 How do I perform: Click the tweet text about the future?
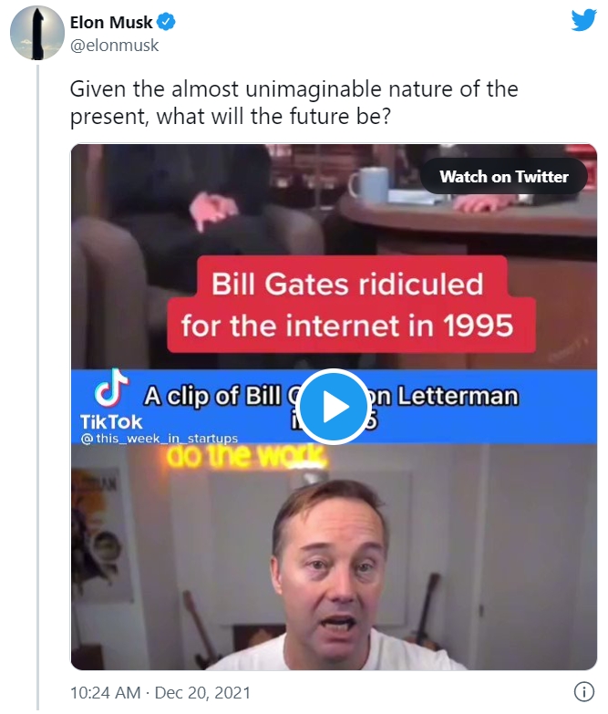pyautogui.click(x=294, y=102)
